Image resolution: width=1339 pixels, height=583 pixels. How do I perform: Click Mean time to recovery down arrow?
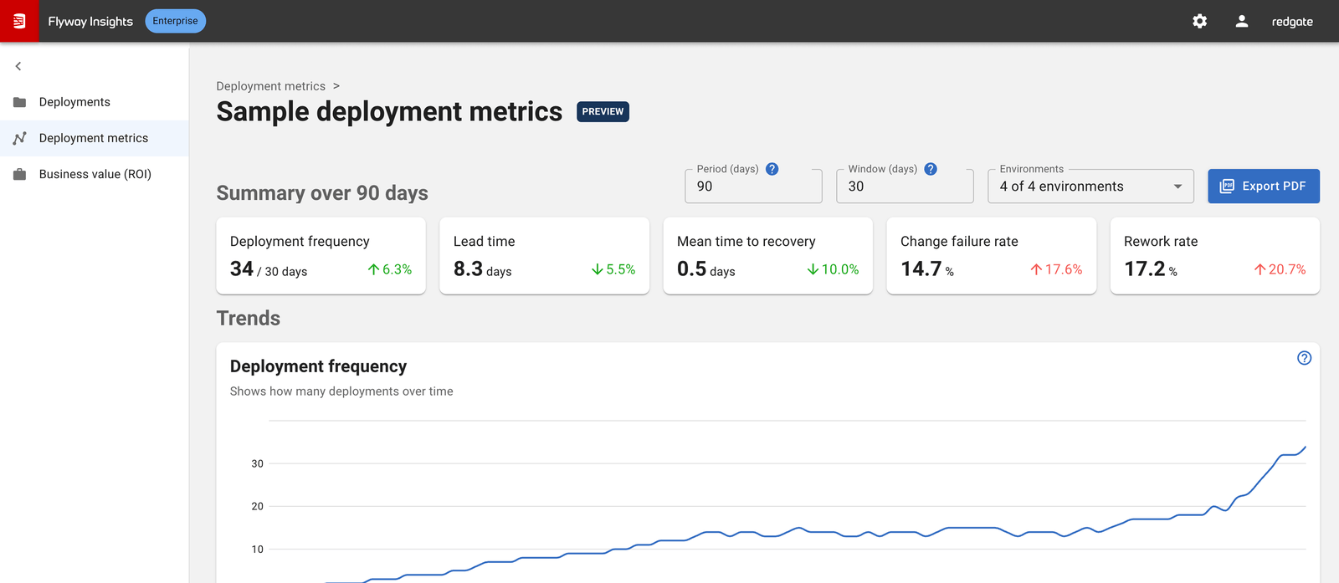[813, 269]
